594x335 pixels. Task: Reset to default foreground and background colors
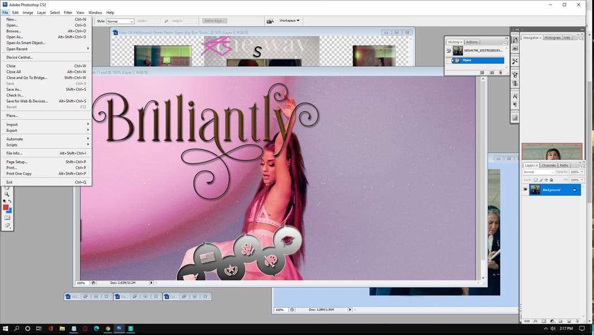pos(4,201)
